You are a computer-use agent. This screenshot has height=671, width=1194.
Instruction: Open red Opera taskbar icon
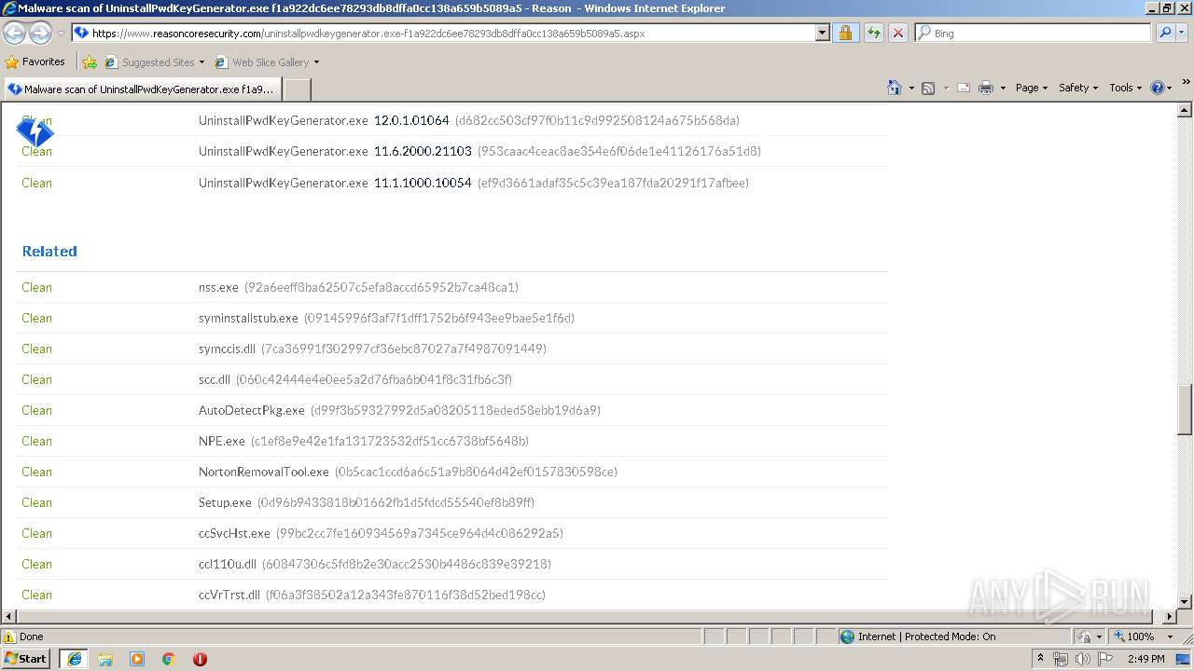tap(200, 659)
